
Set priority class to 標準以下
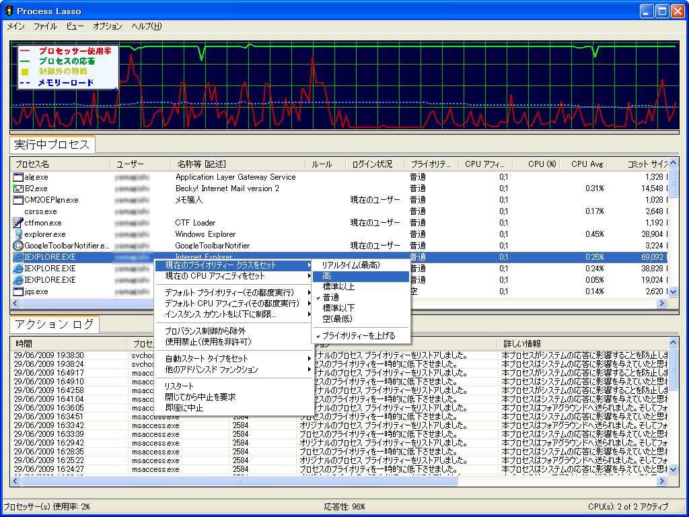coord(361,308)
